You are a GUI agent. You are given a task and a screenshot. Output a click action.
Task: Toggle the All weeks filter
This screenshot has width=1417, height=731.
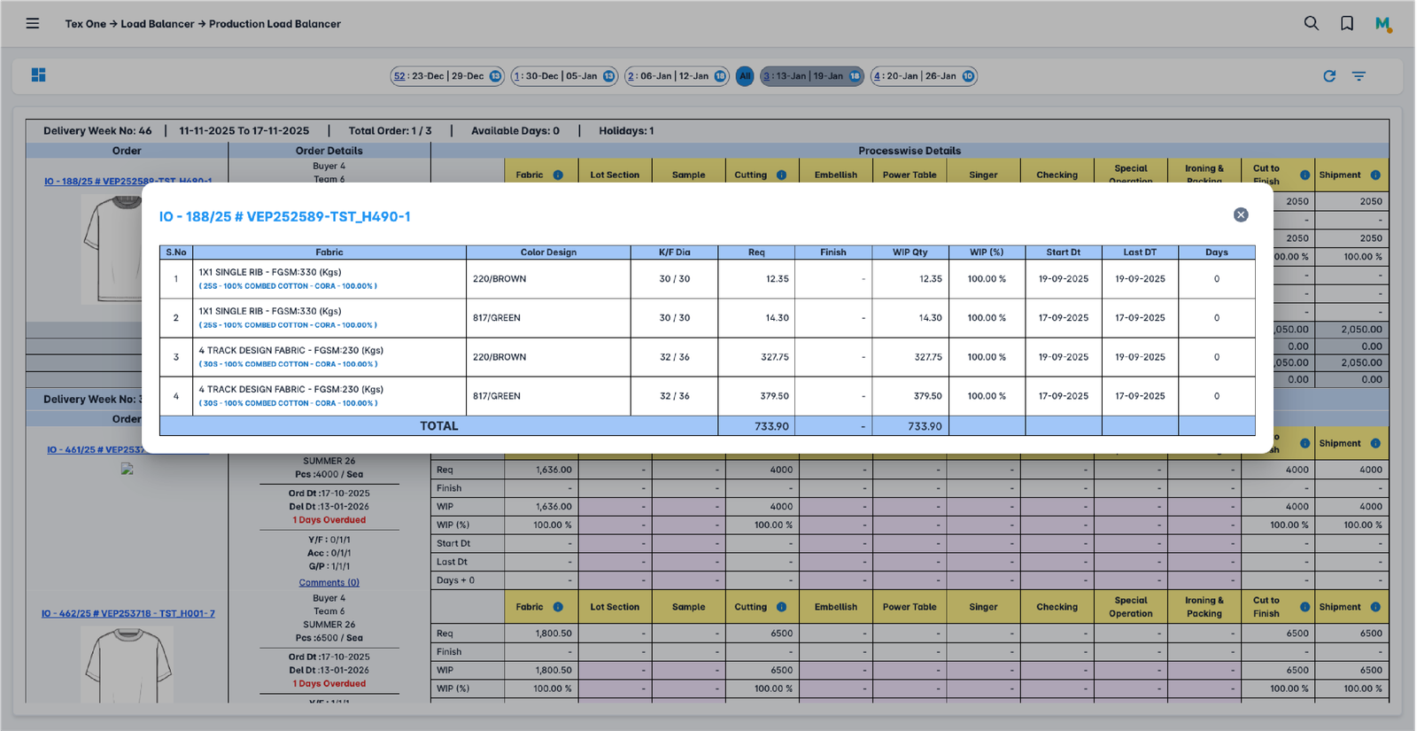tap(745, 76)
